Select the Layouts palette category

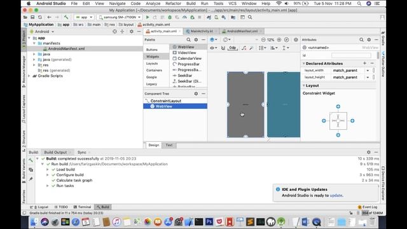pos(152,64)
